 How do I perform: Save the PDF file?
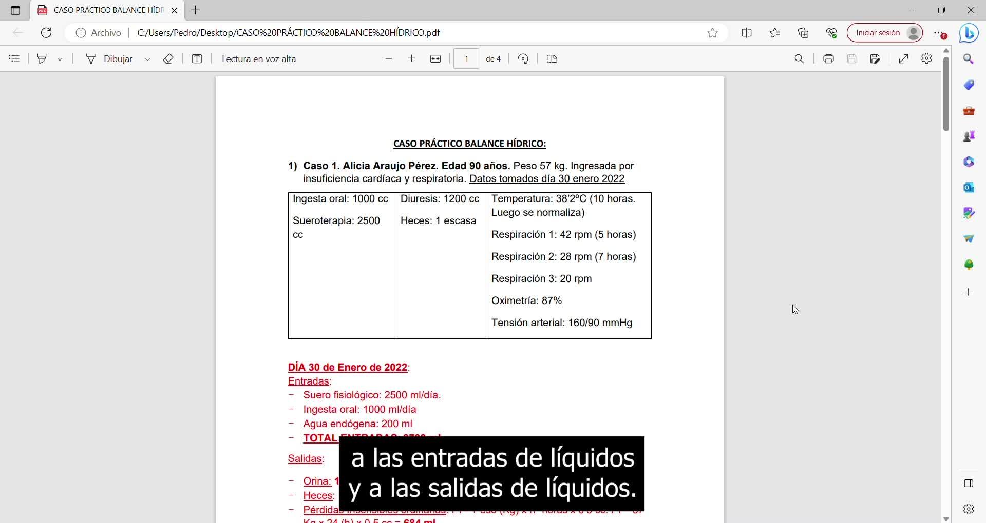tap(852, 59)
